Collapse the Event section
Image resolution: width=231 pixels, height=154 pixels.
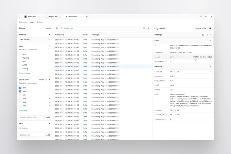tap(210, 40)
